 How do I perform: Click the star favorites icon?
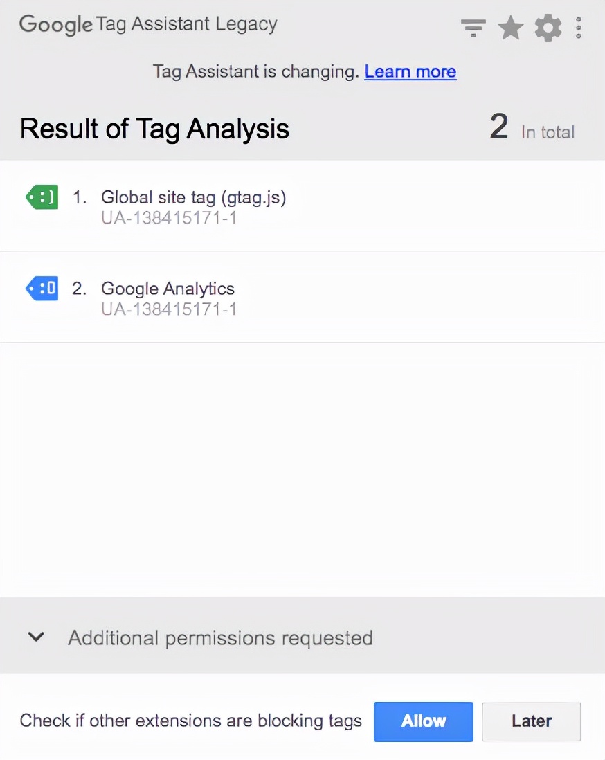pyautogui.click(x=510, y=28)
